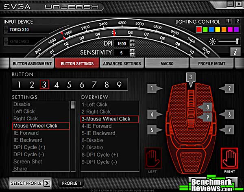Increase DPI with the up arrow
Screen dimensions: 244x192
[133, 41]
